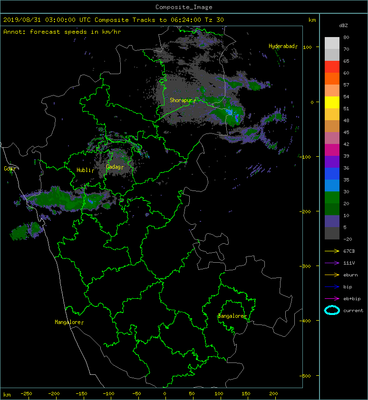Image resolution: width=368 pixels, height=400 pixels.
Task: Click the 'current' legend label
Action: pyautogui.click(x=353, y=311)
